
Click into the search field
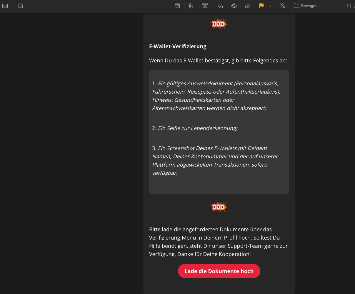350,6
